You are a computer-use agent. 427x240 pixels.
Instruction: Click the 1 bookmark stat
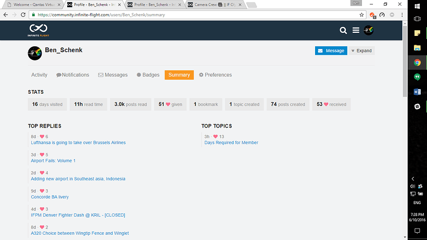206,104
